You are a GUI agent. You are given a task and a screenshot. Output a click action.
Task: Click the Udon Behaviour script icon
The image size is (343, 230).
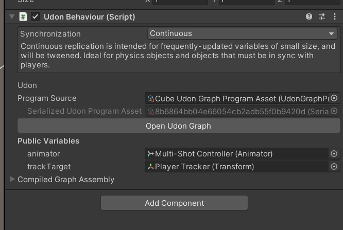click(x=23, y=16)
